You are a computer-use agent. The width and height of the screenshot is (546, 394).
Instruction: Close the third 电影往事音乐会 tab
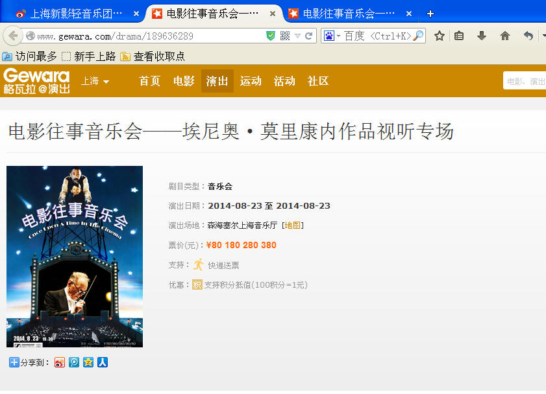(x=409, y=14)
